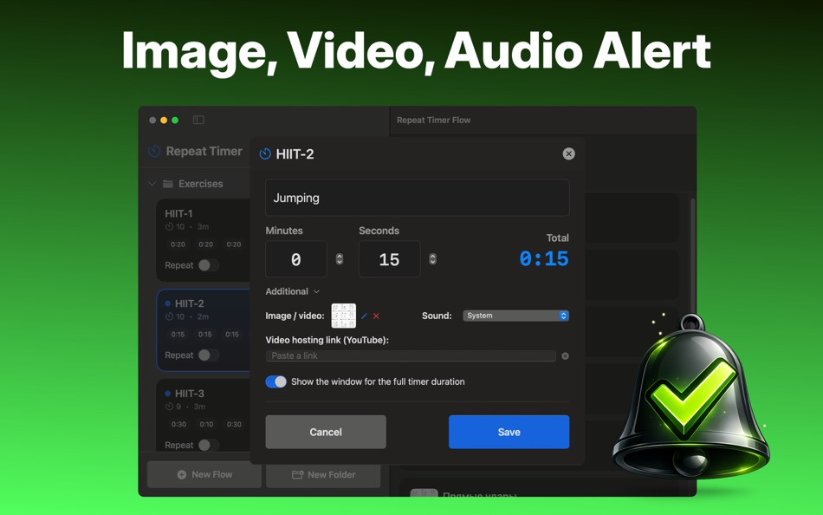Screen dimensions: 823x515
Task: Click the YouTube Paste a link field
Action: pyautogui.click(x=411, y=355)
